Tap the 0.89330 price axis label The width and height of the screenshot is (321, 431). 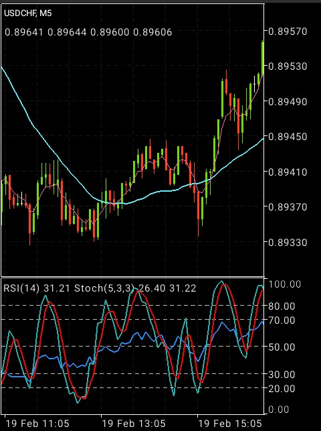pyautogui.click(x=288, y=242)
